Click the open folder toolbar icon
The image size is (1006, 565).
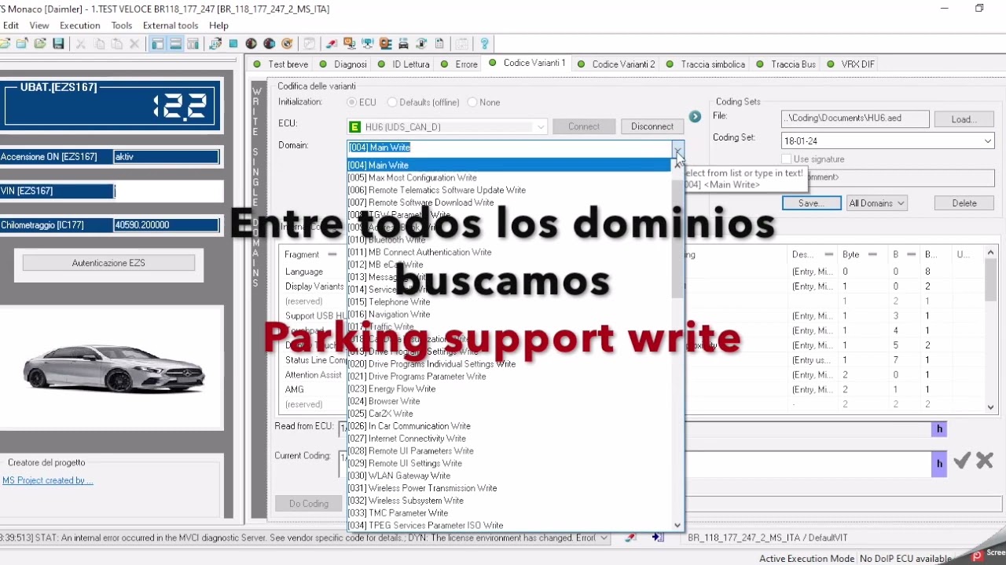(40, 44)
